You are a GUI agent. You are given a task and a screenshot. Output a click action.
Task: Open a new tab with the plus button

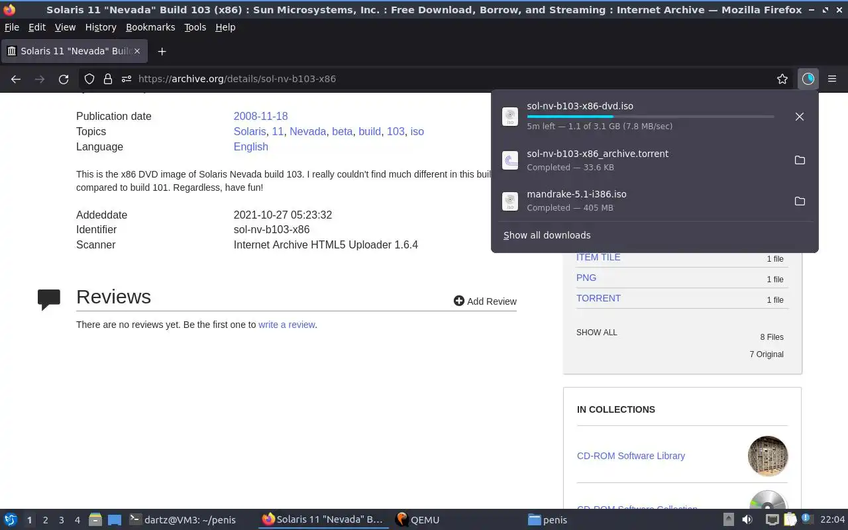(162, 51)
